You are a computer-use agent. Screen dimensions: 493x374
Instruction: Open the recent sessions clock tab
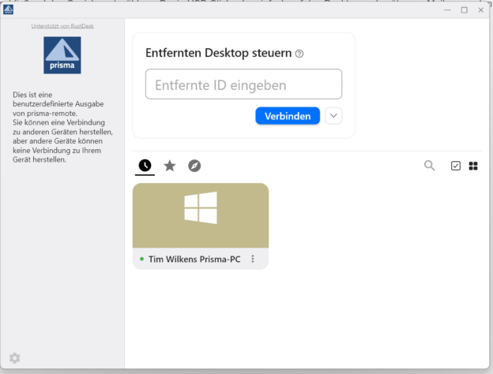point(145,165)
